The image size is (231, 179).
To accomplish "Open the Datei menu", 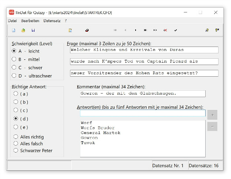I will tap(12, 21).
